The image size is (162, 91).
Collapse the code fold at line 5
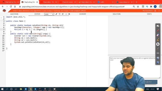click(5, 25)
